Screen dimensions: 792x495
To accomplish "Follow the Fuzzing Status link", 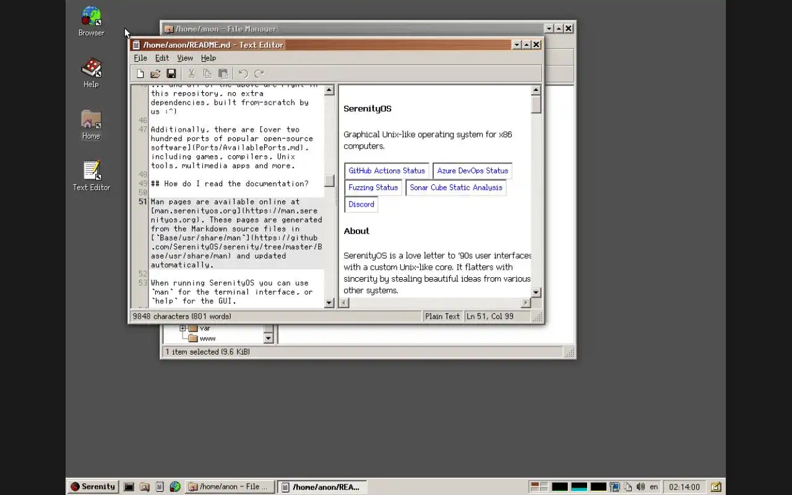I will (x=373, y=187).
